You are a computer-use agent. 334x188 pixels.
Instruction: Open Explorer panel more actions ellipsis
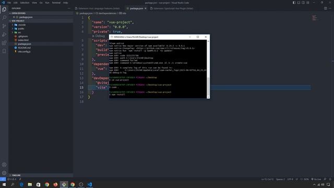69,8
